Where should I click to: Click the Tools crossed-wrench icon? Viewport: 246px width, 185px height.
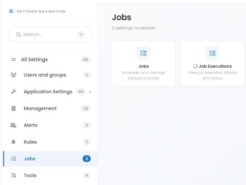pos(13,175)
